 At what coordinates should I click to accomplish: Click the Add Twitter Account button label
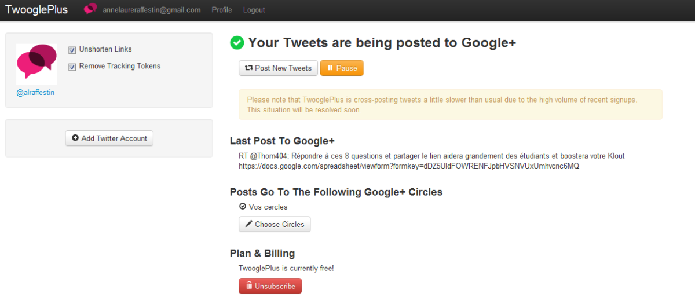tap(114, 138)
